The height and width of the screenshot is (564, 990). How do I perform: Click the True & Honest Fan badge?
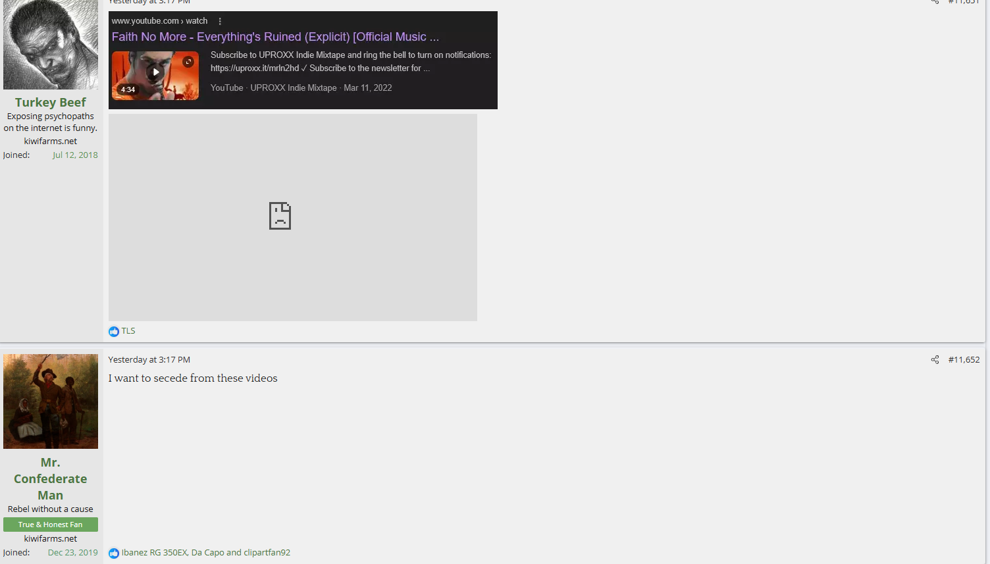[x=51, y=525]
